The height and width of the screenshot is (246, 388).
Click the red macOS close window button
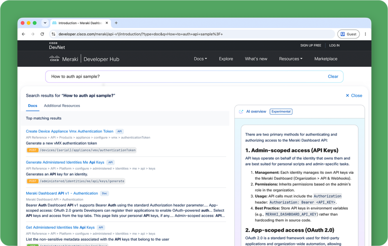click(22, 23)
